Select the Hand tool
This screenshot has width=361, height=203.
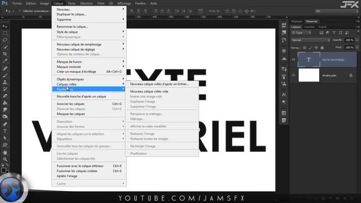[x=5, y=152]
